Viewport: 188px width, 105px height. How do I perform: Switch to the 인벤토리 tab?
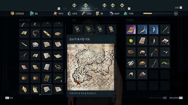click(x=86, y=9)
